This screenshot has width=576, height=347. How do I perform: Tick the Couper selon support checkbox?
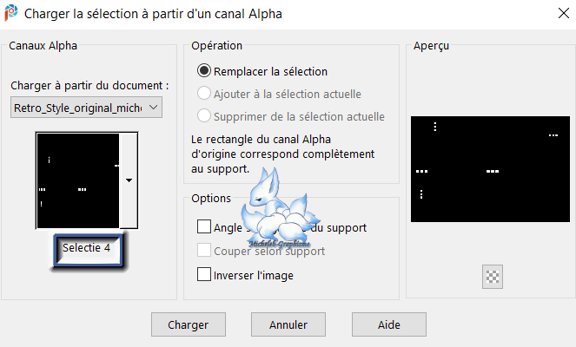[204, 251]
